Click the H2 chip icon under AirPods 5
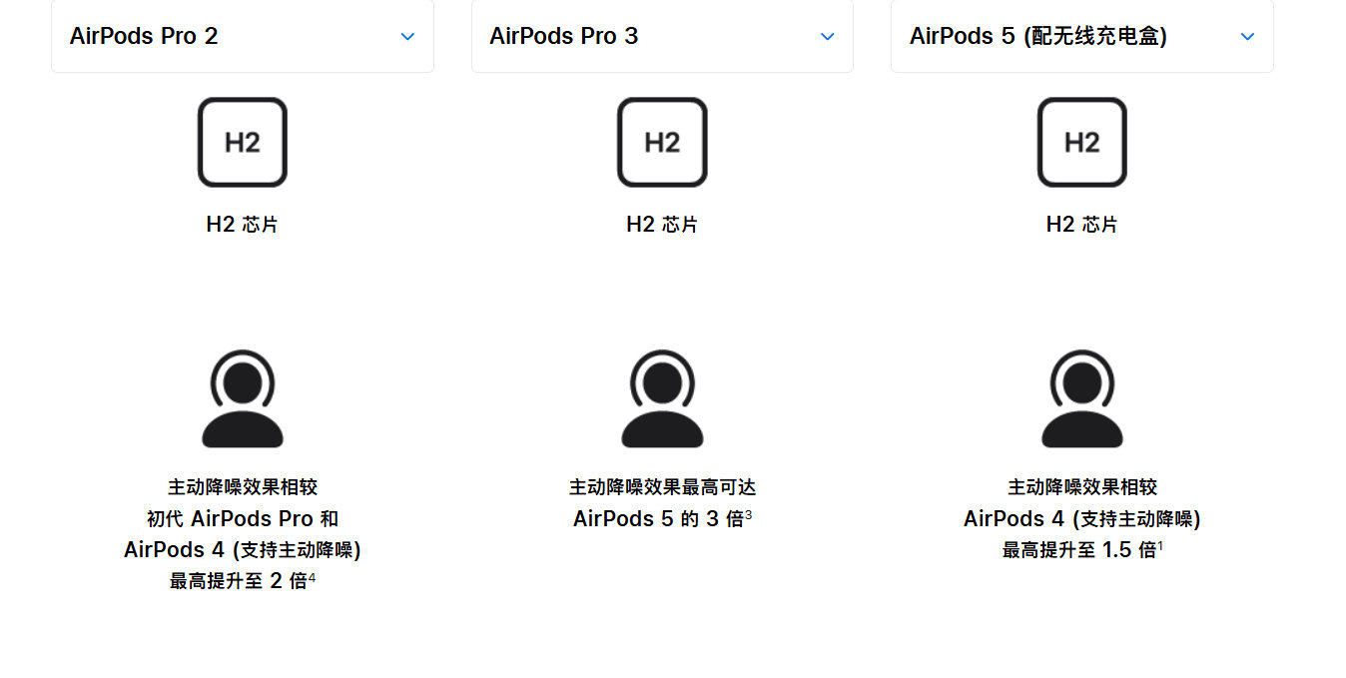Viewport: 1346px width, 678px height. [1082, 142]
